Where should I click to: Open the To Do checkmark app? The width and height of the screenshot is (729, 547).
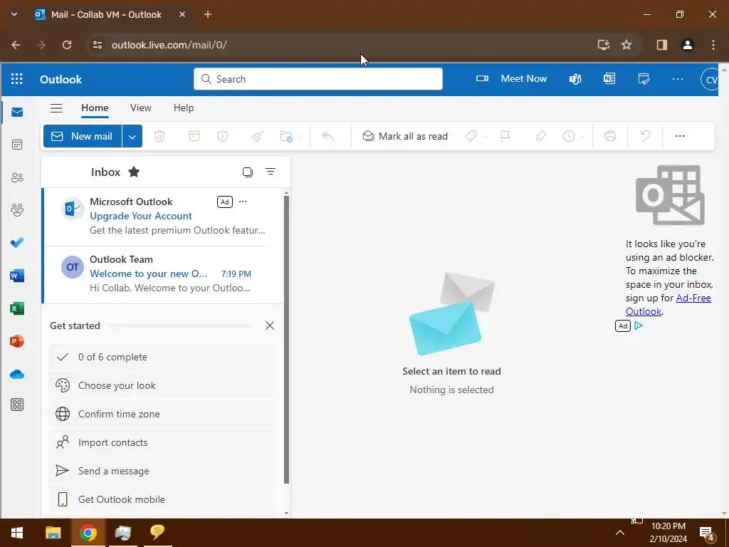point(17,243)
